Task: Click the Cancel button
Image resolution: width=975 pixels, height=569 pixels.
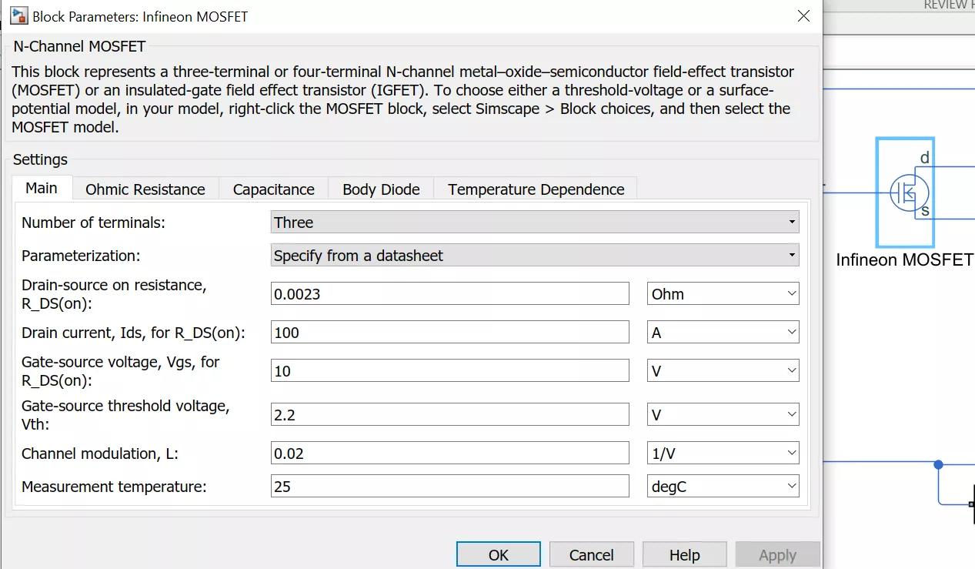Action: (x=591, y=554)
